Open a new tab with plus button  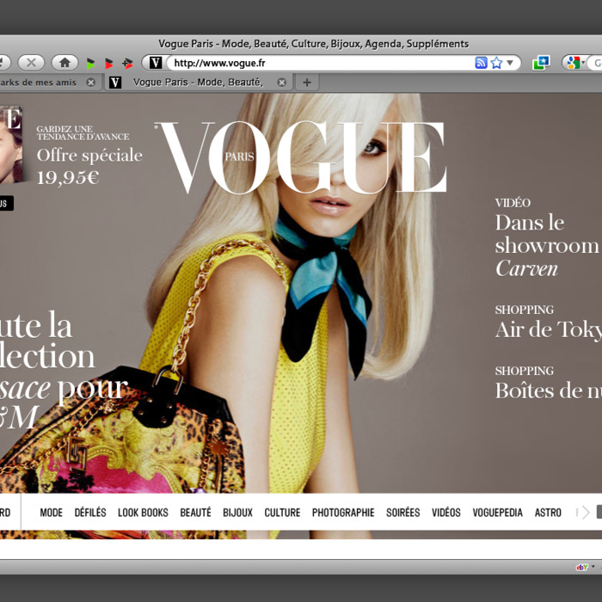307,83
